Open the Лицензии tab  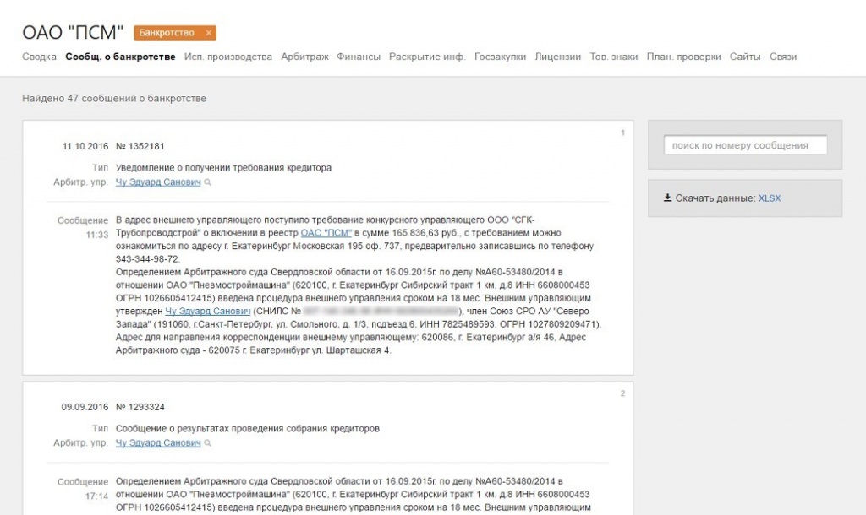click(x=557, y=57)
